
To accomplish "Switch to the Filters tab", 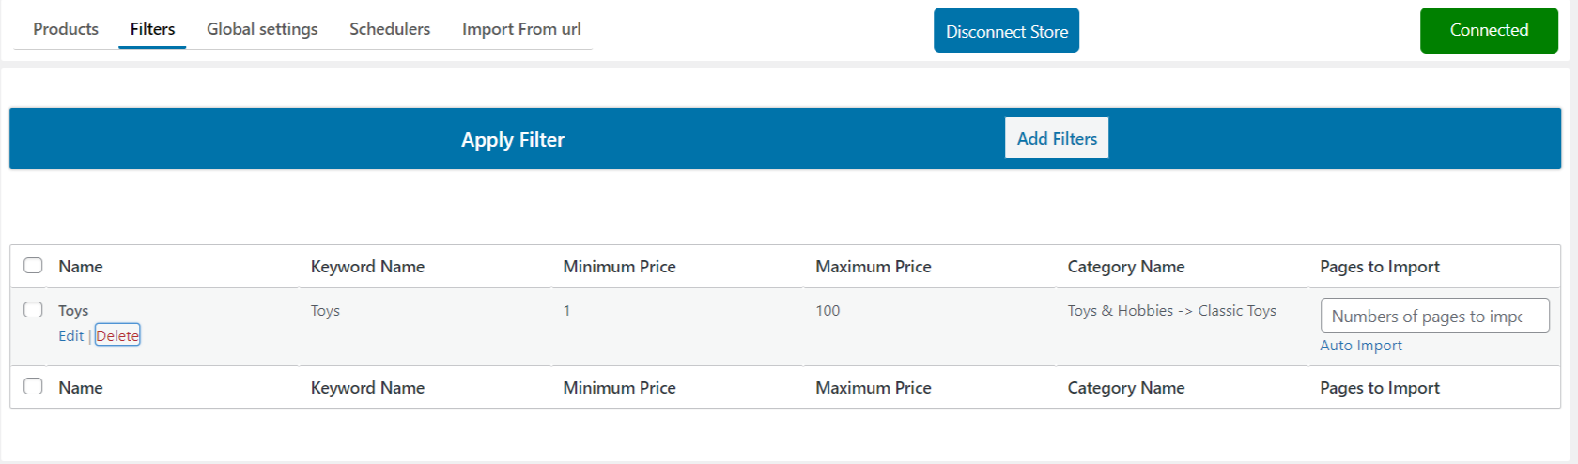I will 152,29.
